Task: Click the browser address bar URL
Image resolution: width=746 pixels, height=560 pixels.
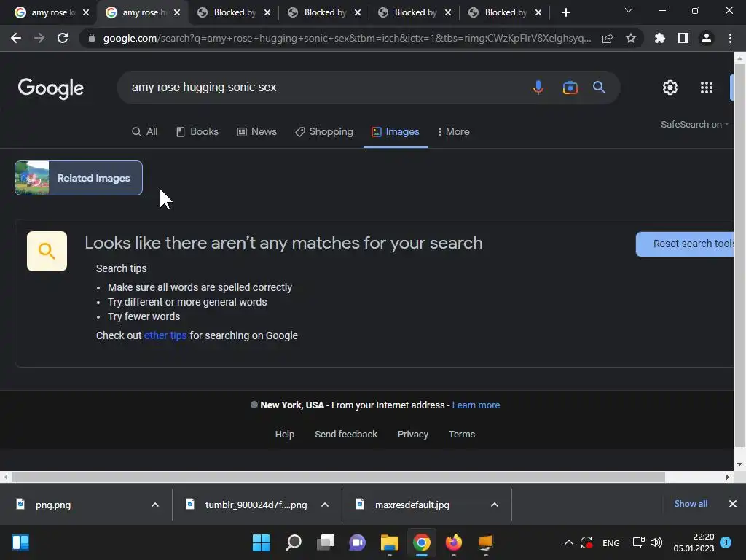Action: 348,38
